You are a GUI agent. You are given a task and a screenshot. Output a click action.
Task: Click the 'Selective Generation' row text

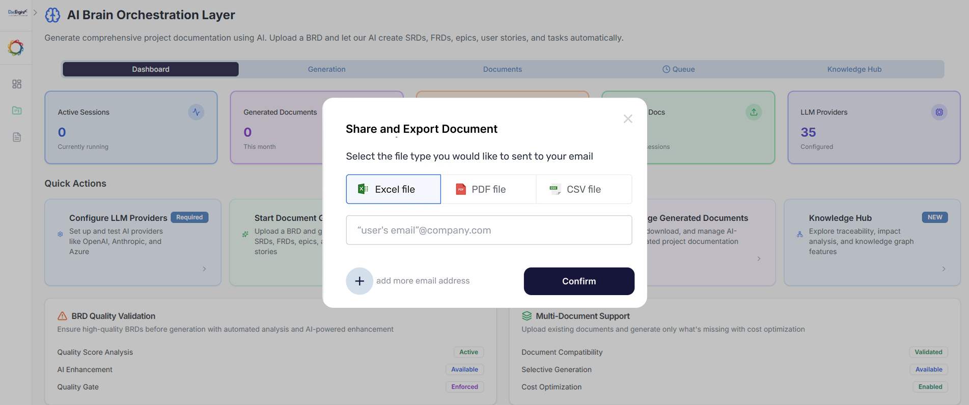point(557,369)
